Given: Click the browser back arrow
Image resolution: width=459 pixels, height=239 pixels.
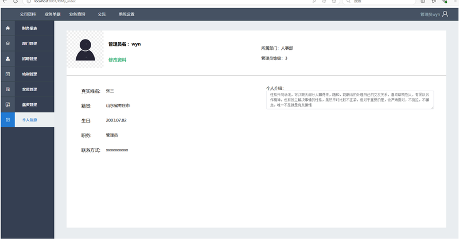Looking at the screenshot, I should pyautogui.click(x=5, y=1).
